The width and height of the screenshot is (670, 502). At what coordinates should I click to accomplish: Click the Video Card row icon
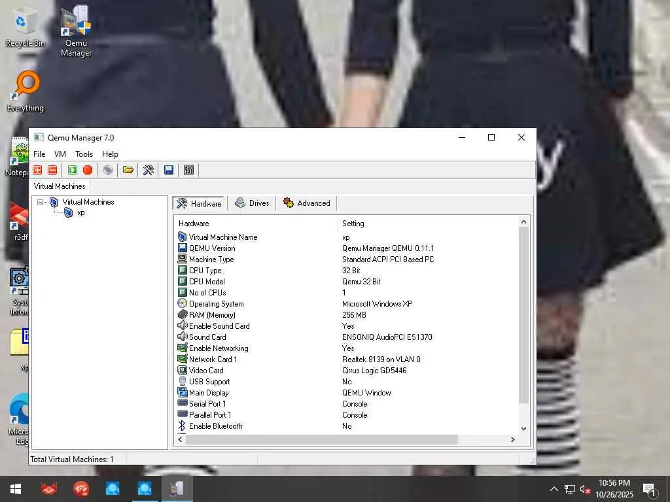(183, 370)
